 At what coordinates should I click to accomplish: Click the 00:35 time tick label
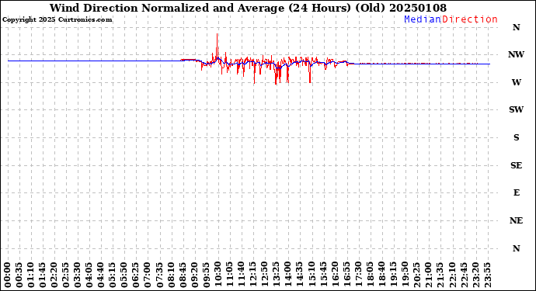(x=19, y=275)
